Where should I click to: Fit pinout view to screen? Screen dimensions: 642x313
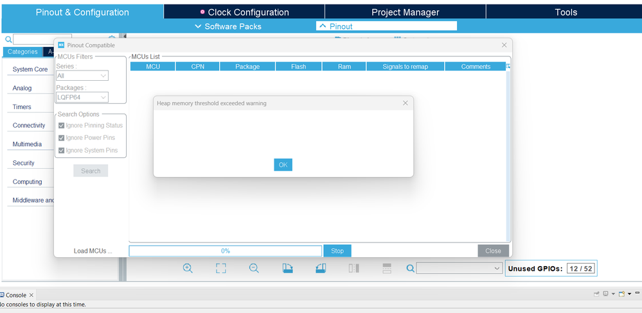pyautogui.click(x=220, y=268)
